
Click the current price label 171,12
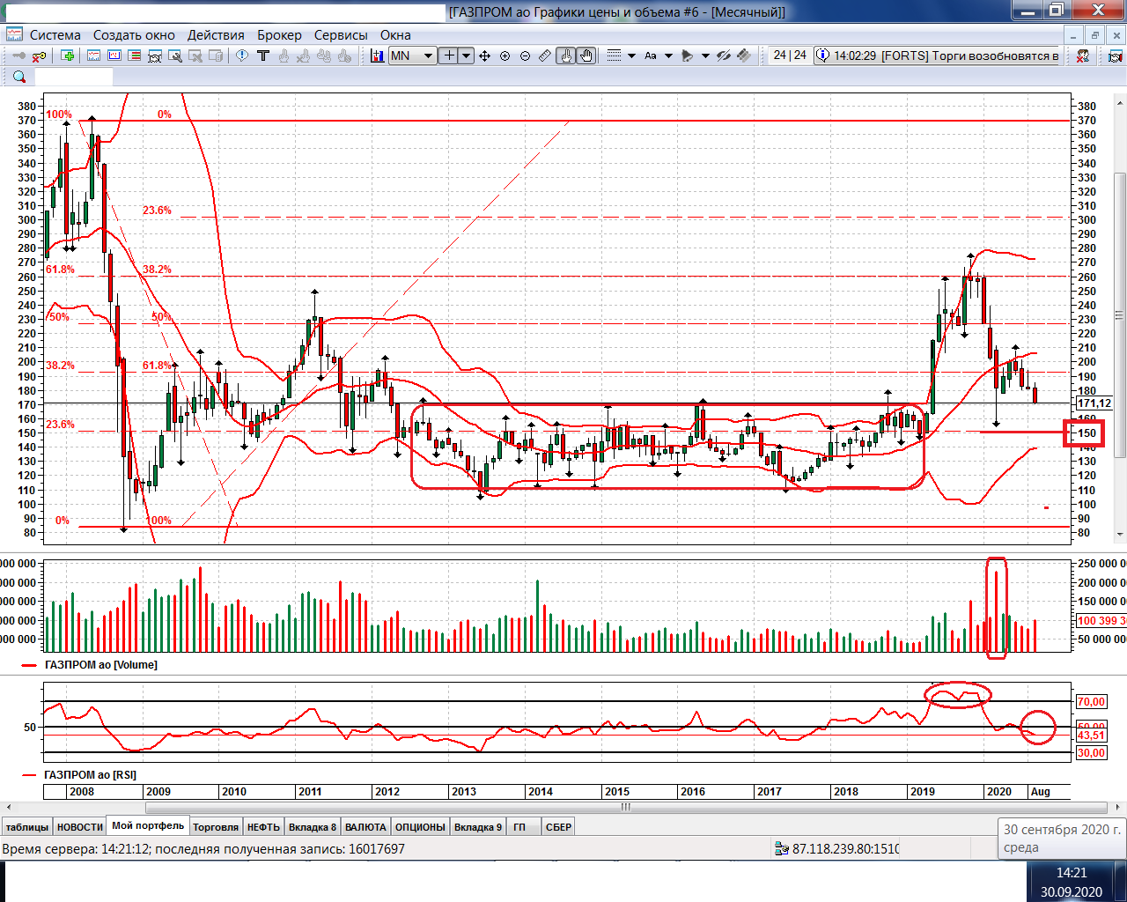click(x=1094, y=403)
